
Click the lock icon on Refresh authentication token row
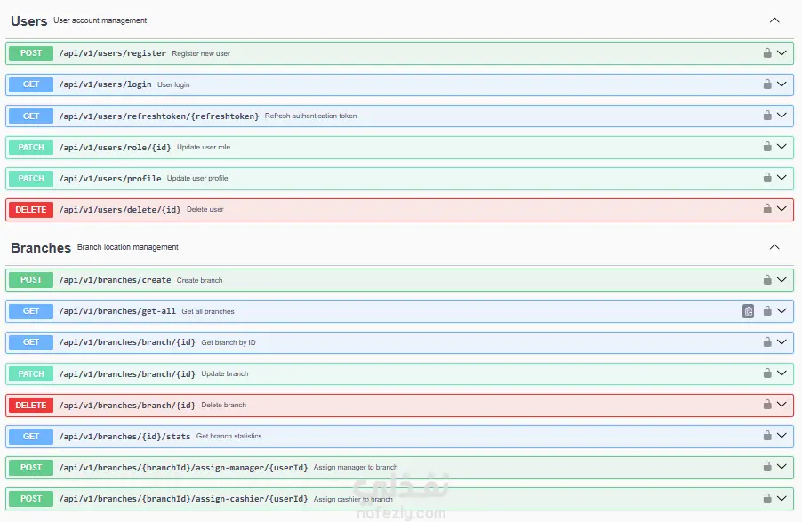(x=766, y=116)
